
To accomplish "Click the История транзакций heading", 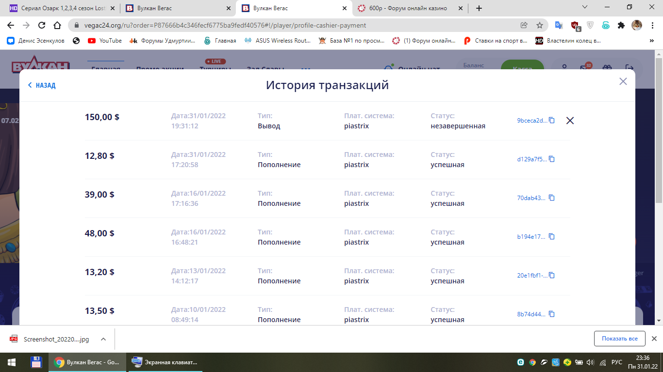I will (327, 85).
